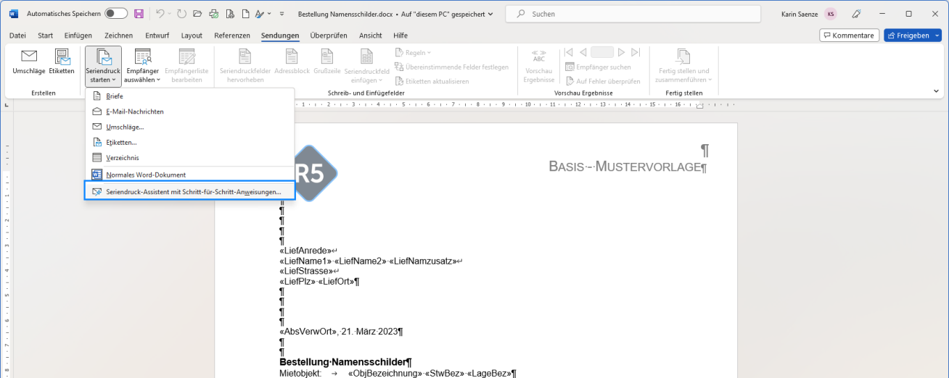The height and width of the screenshot is (378, 949).
Task: Switch to the Einfügen tab
Action: tap(78, 35)
